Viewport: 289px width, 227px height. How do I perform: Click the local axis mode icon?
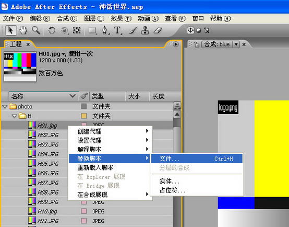coord(190,30)
